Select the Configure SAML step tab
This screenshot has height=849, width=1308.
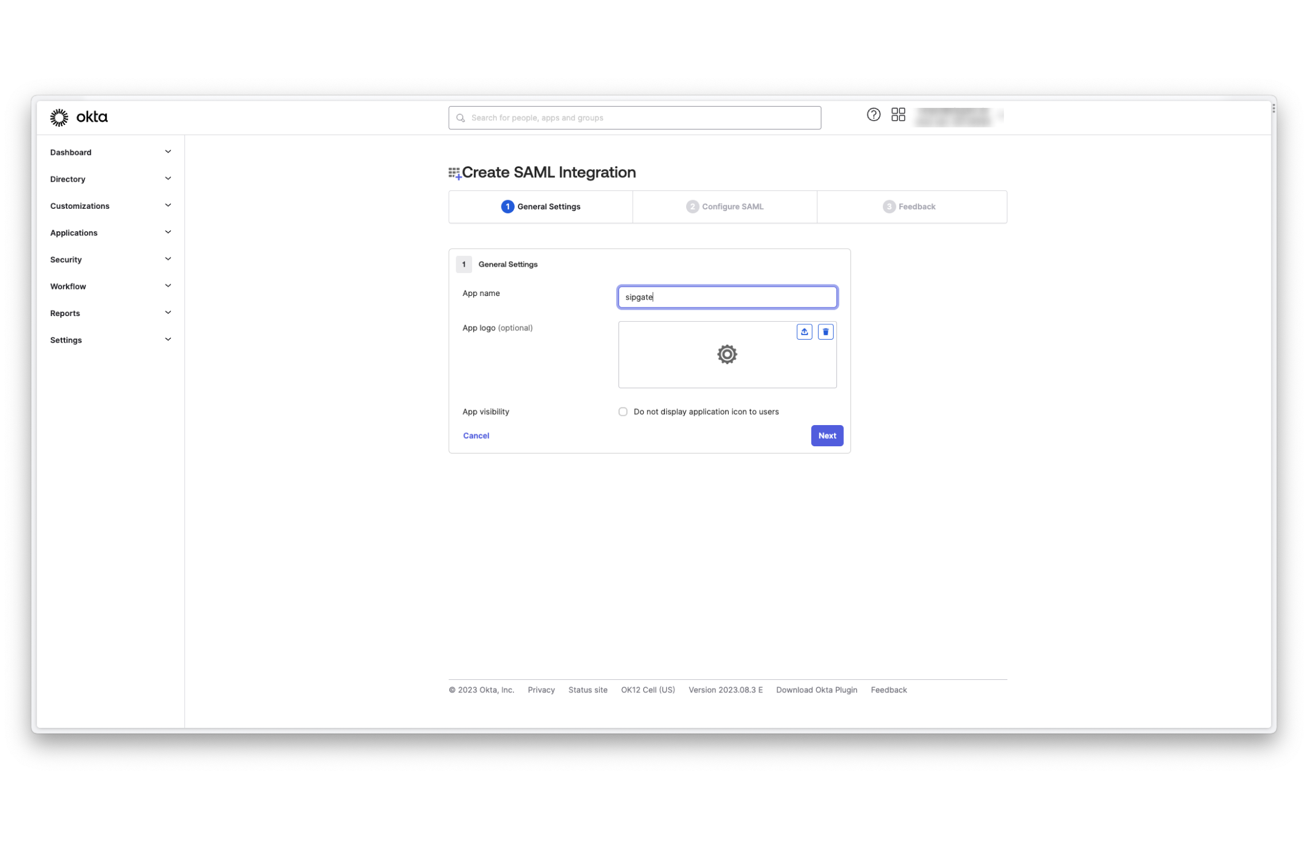pos(724,207)
